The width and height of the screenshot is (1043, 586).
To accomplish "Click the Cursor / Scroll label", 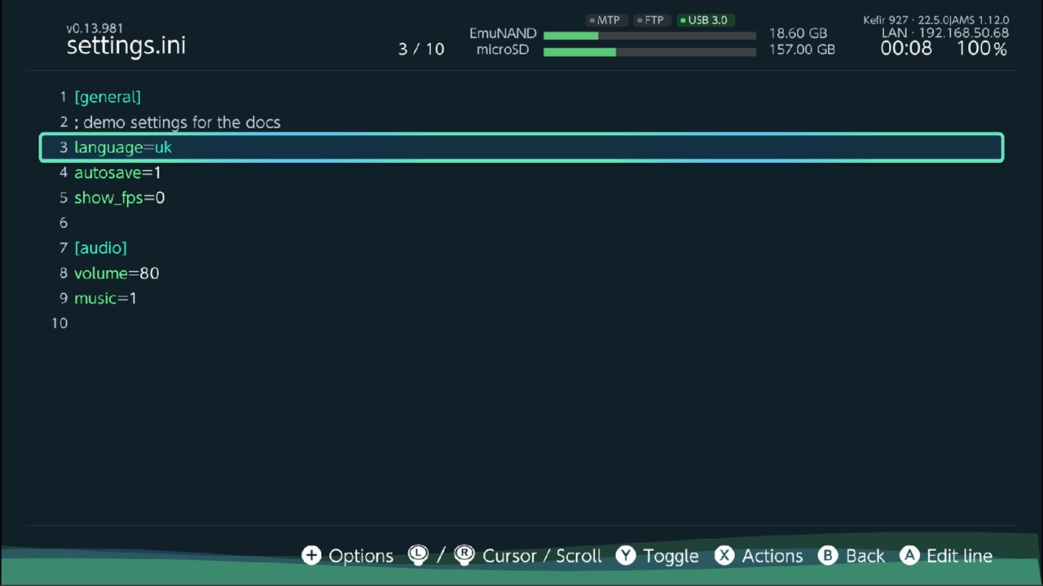I will point(542,556).
